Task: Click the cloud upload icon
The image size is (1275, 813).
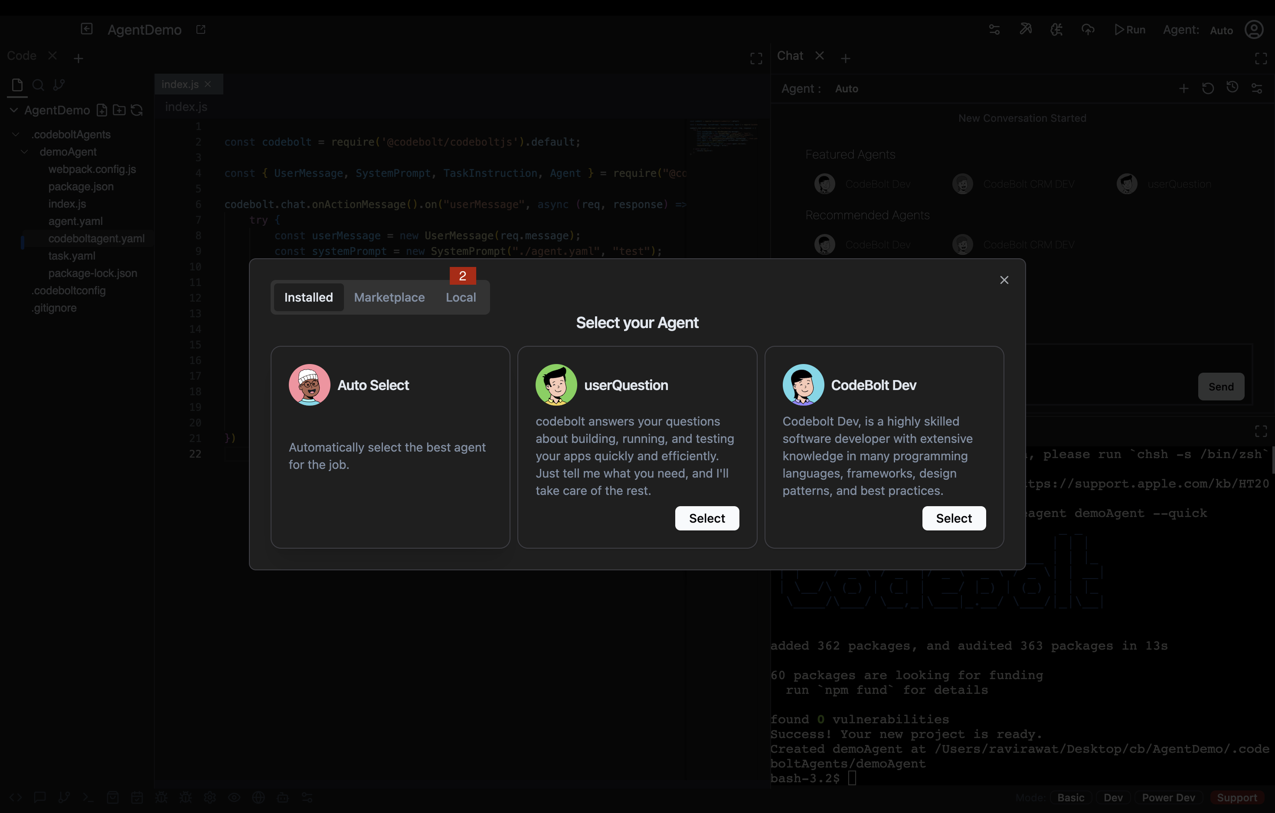Action: (1088, 29)
